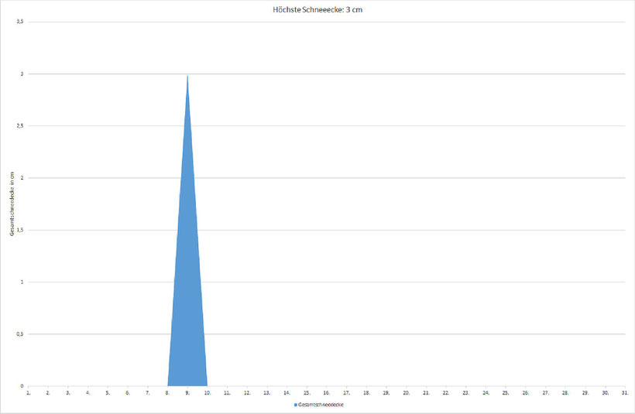Click the y-axis value '2,5'
Screen dimensions: 635x414
tap(20, 126)
